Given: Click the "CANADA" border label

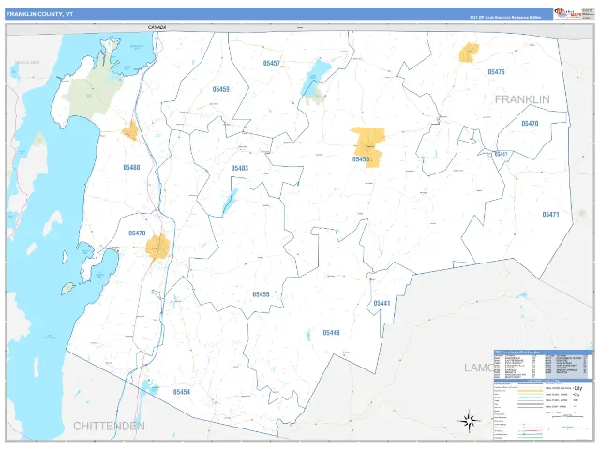Looking at the screenshot, I should [x=157, y=27].
